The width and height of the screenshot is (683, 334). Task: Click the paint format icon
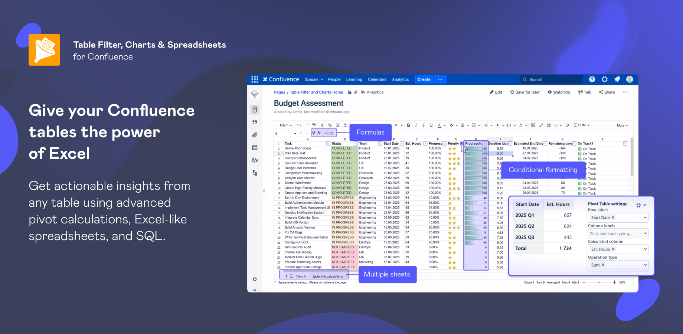pos(314,125)
